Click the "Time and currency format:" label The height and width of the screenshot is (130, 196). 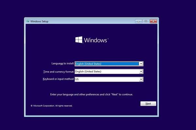pyautogui.click(x=58, y=72)
